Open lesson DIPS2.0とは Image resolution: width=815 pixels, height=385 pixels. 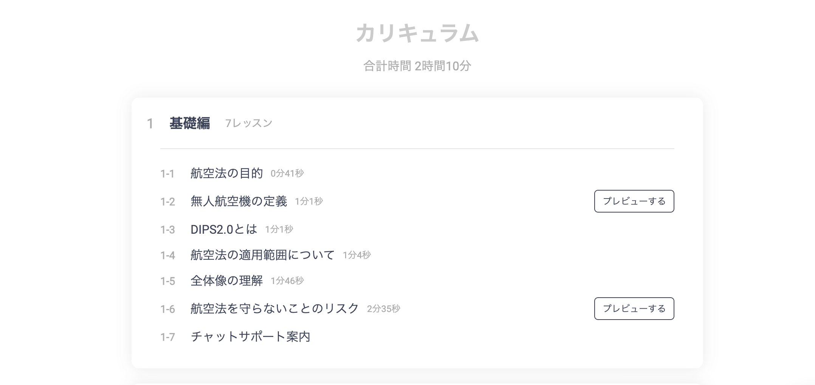coord(223,229)
